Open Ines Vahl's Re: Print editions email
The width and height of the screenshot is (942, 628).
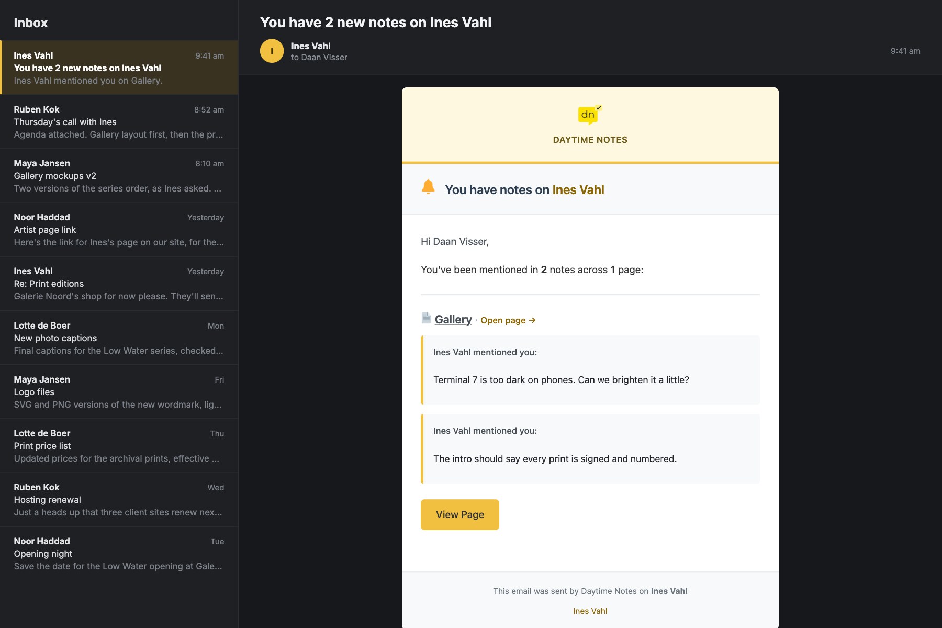pos(119,284)
